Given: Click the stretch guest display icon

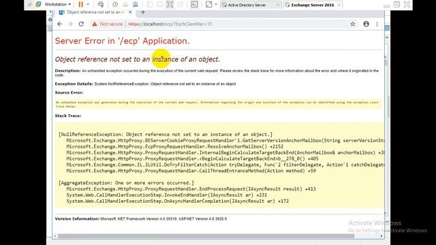Looking at the screenshot, I should click(x=208, y=5).
